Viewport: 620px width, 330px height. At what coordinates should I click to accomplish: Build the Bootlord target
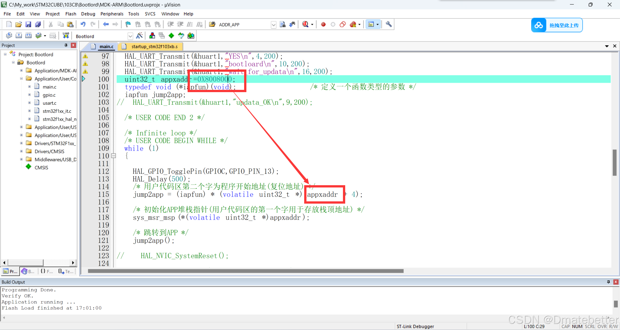point(18,36)
